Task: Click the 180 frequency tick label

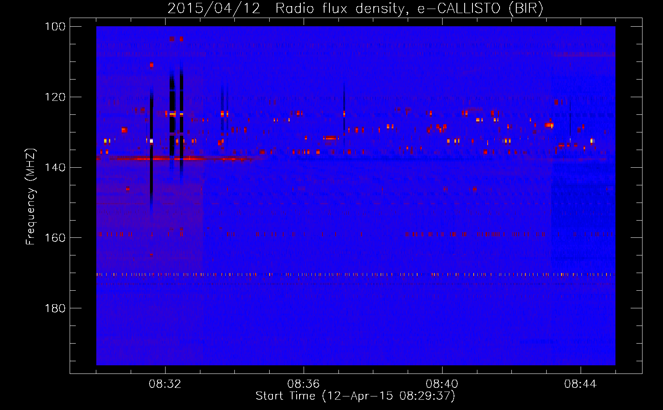Action: pyautogui.click(x=55, y=308)
